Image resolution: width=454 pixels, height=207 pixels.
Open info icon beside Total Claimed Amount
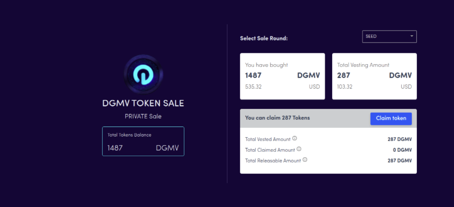299,149
